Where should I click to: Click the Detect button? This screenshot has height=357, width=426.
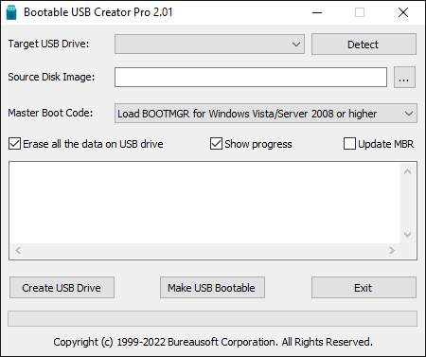coord(364,45)
